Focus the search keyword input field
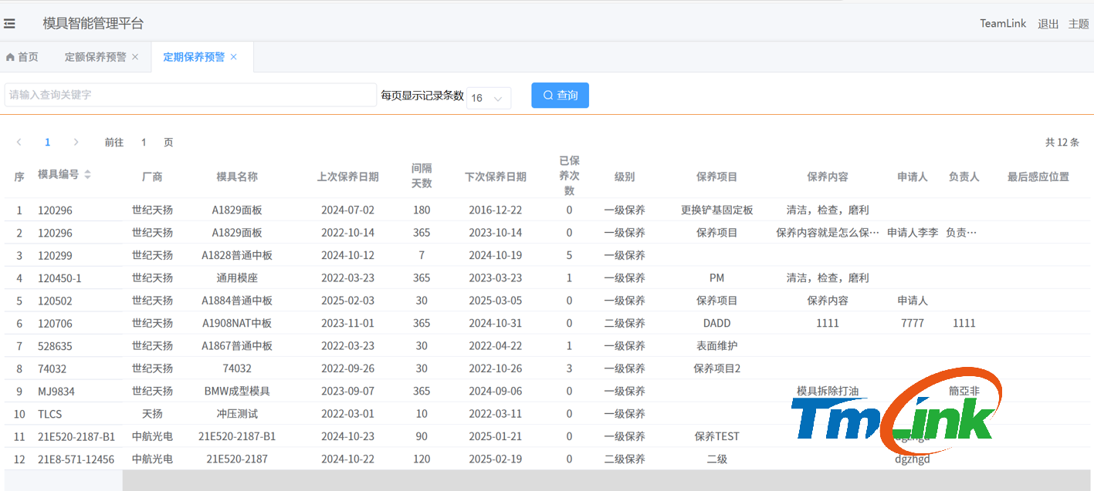Image resolution: width=1094 pixels, height=491 pixels. [190, 95]
